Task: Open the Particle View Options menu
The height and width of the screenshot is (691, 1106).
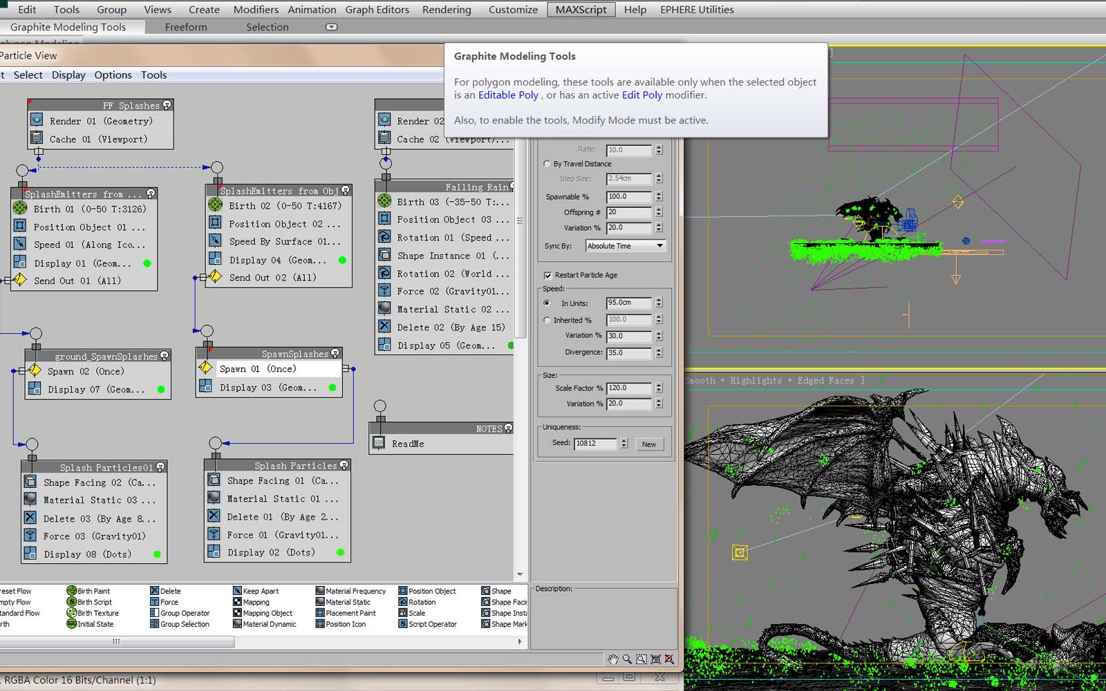Action: (113, 75)
